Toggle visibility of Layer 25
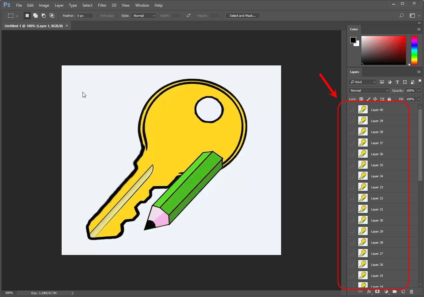 352,276
